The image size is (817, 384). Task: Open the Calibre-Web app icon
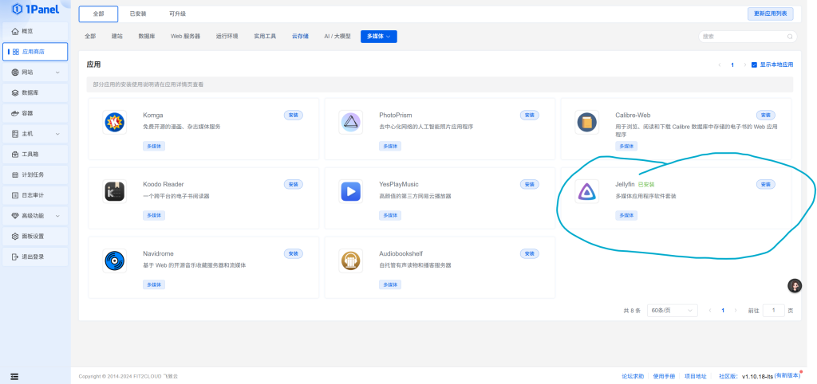tap(587, 123)
